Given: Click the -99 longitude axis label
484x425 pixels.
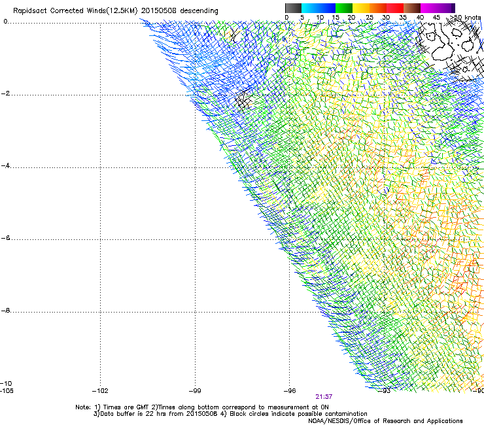Looking at the screenshot, I should [x=195, y=391].
